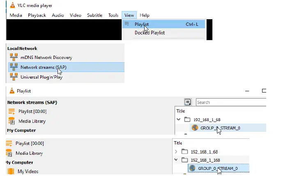Click the Local Network heading
This screenshot has width=281, height=176.
point(22,49)
